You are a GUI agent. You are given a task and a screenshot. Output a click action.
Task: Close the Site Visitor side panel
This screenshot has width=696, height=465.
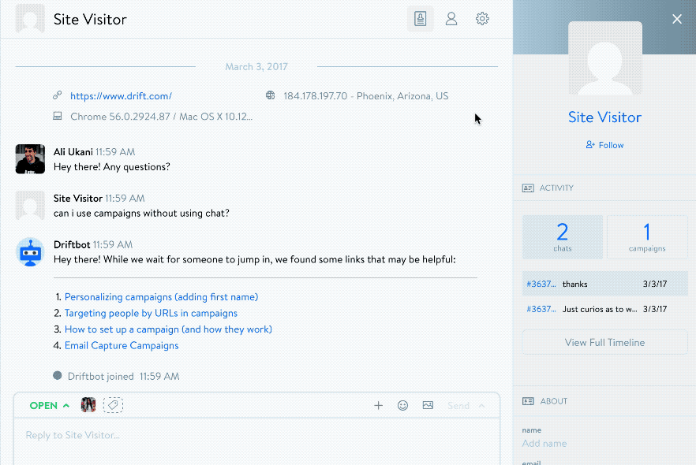[676, 19]
